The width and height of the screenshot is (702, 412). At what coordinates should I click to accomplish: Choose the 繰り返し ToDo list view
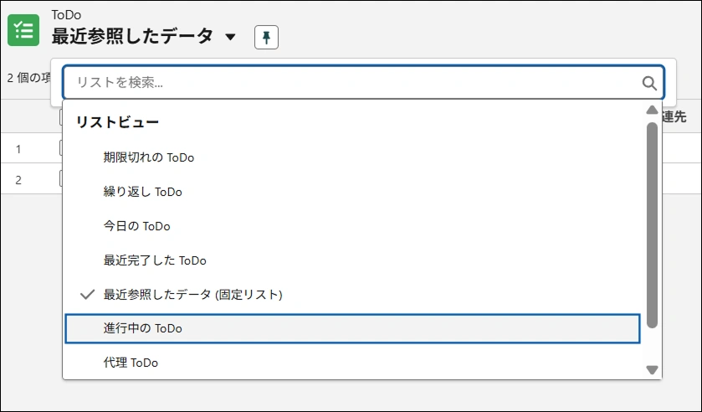pyautogui.click(x=143, y=192)
